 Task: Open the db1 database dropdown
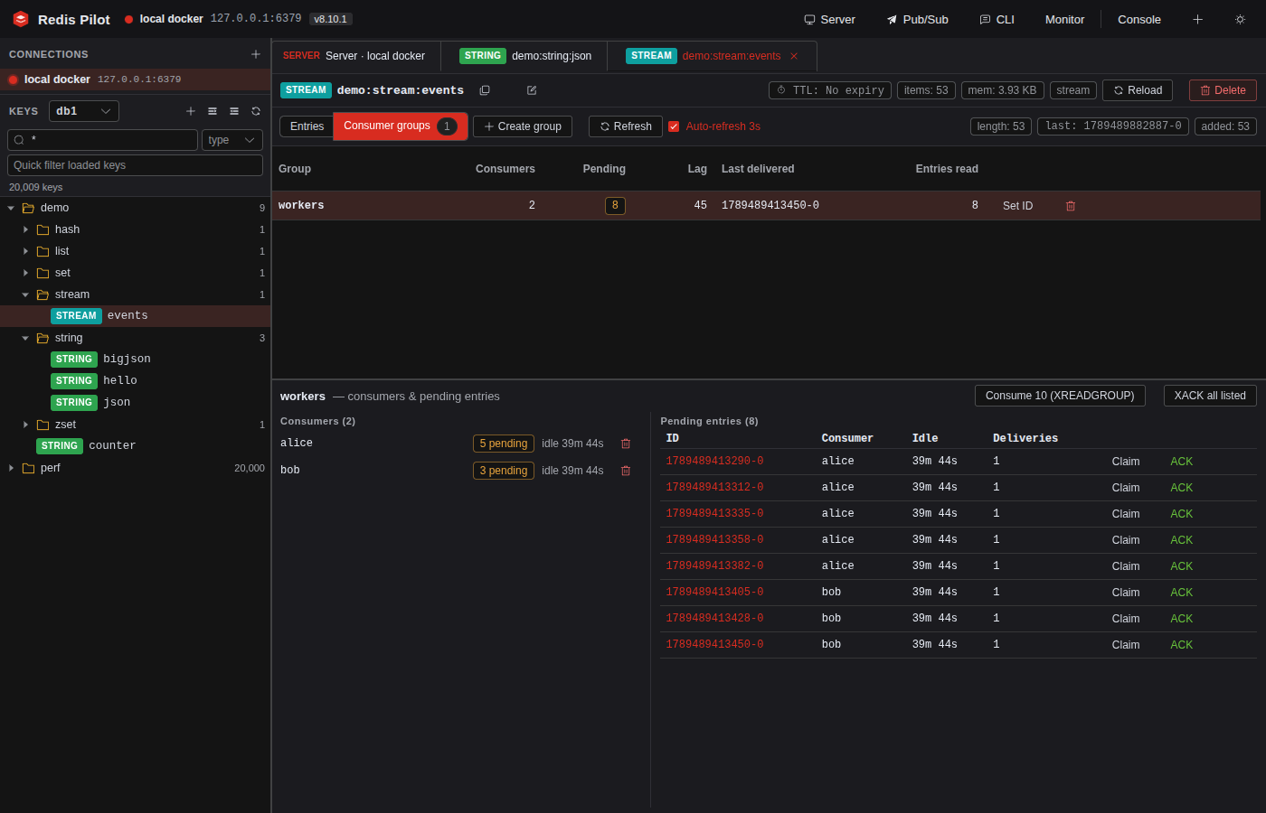click(84, 111)
